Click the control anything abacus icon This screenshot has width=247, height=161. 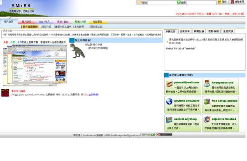[x=169, y=120]
